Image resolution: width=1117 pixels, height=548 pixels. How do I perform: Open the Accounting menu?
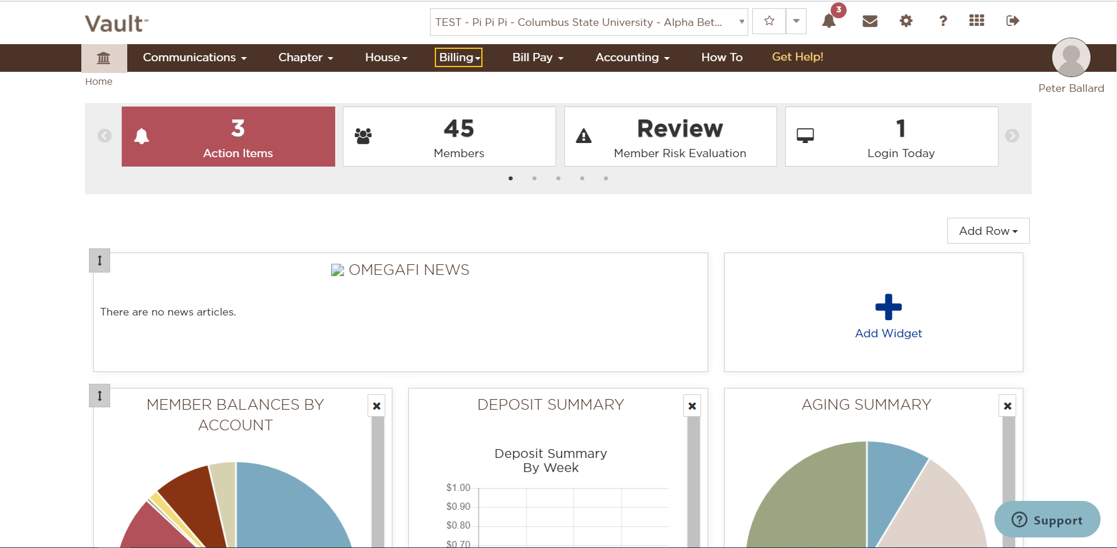(632, 57)
